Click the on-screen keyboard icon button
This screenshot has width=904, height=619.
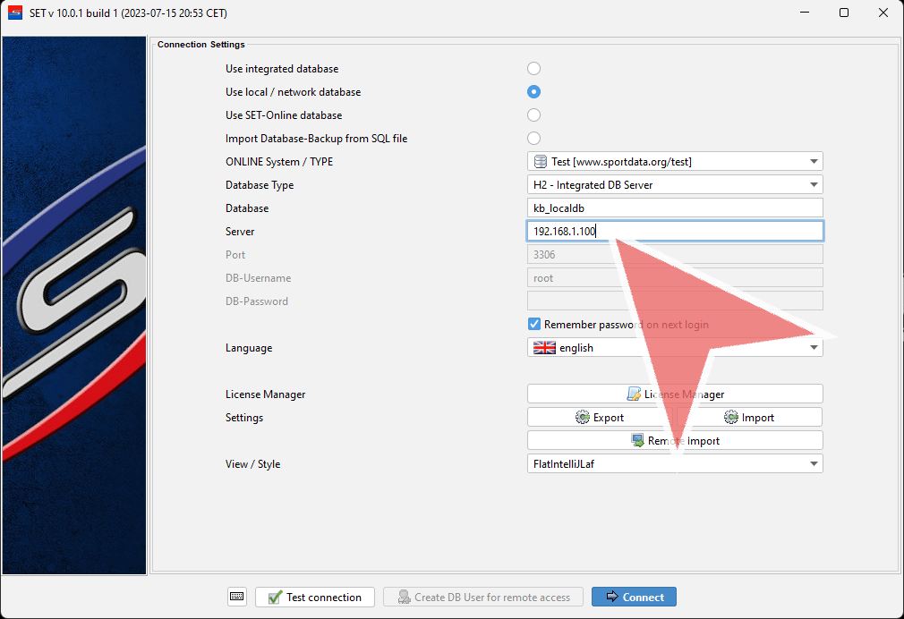pos(237,597)
